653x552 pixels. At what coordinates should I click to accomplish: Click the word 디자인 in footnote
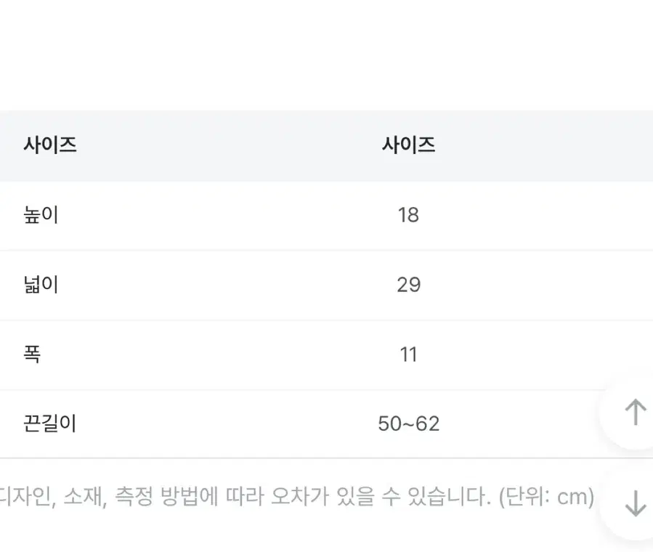pyautogui.click(x=26, y=497)
